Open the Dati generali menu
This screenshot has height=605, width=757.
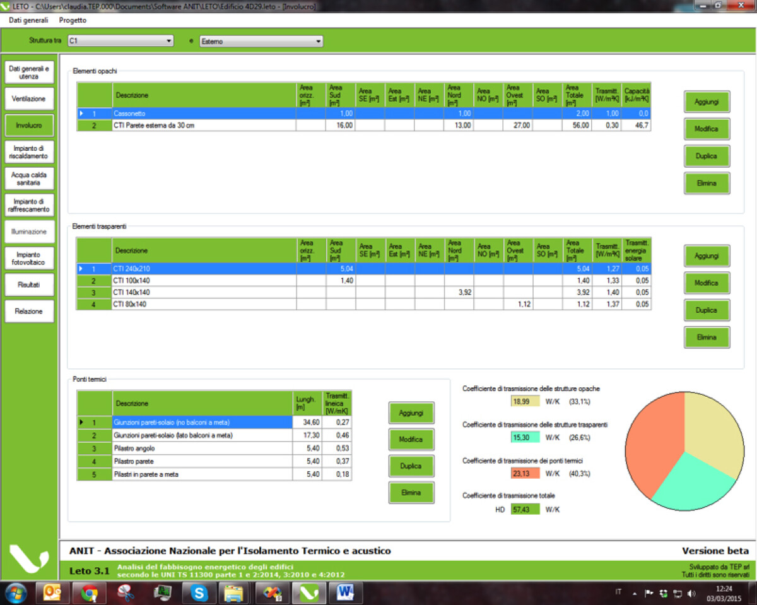coord(28,20)
